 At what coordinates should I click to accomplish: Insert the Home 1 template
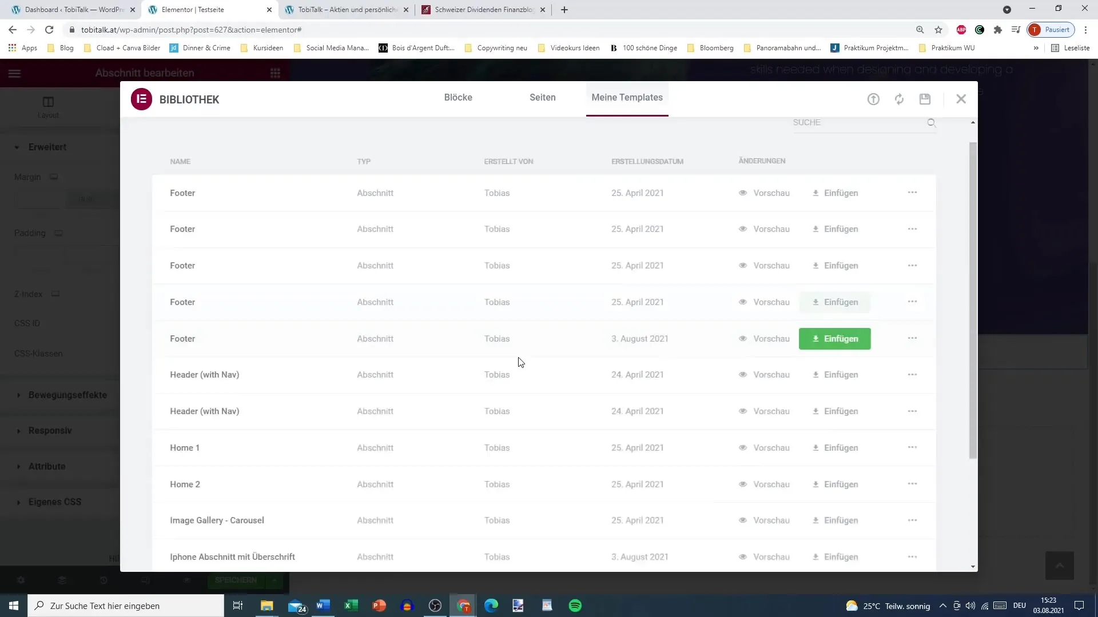(x=835, y=448)
